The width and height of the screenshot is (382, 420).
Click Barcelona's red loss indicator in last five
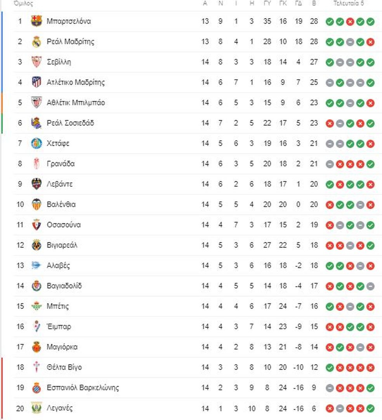coord(350,22)
